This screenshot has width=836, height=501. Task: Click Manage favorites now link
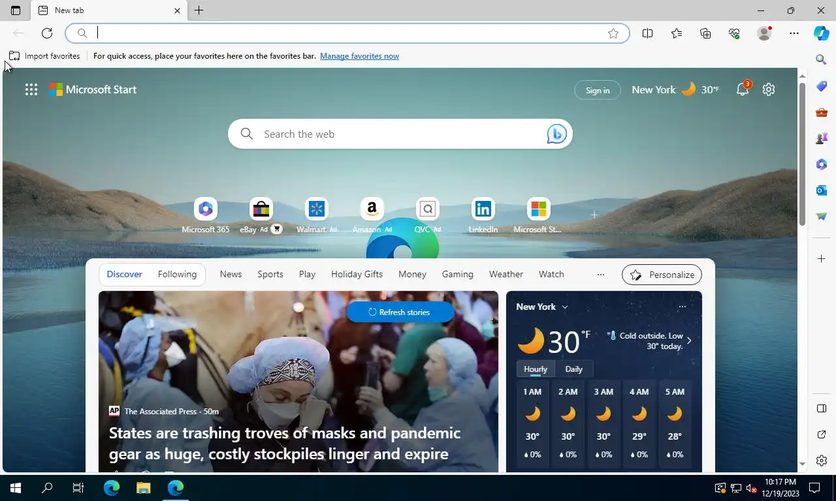click(359, 56)
